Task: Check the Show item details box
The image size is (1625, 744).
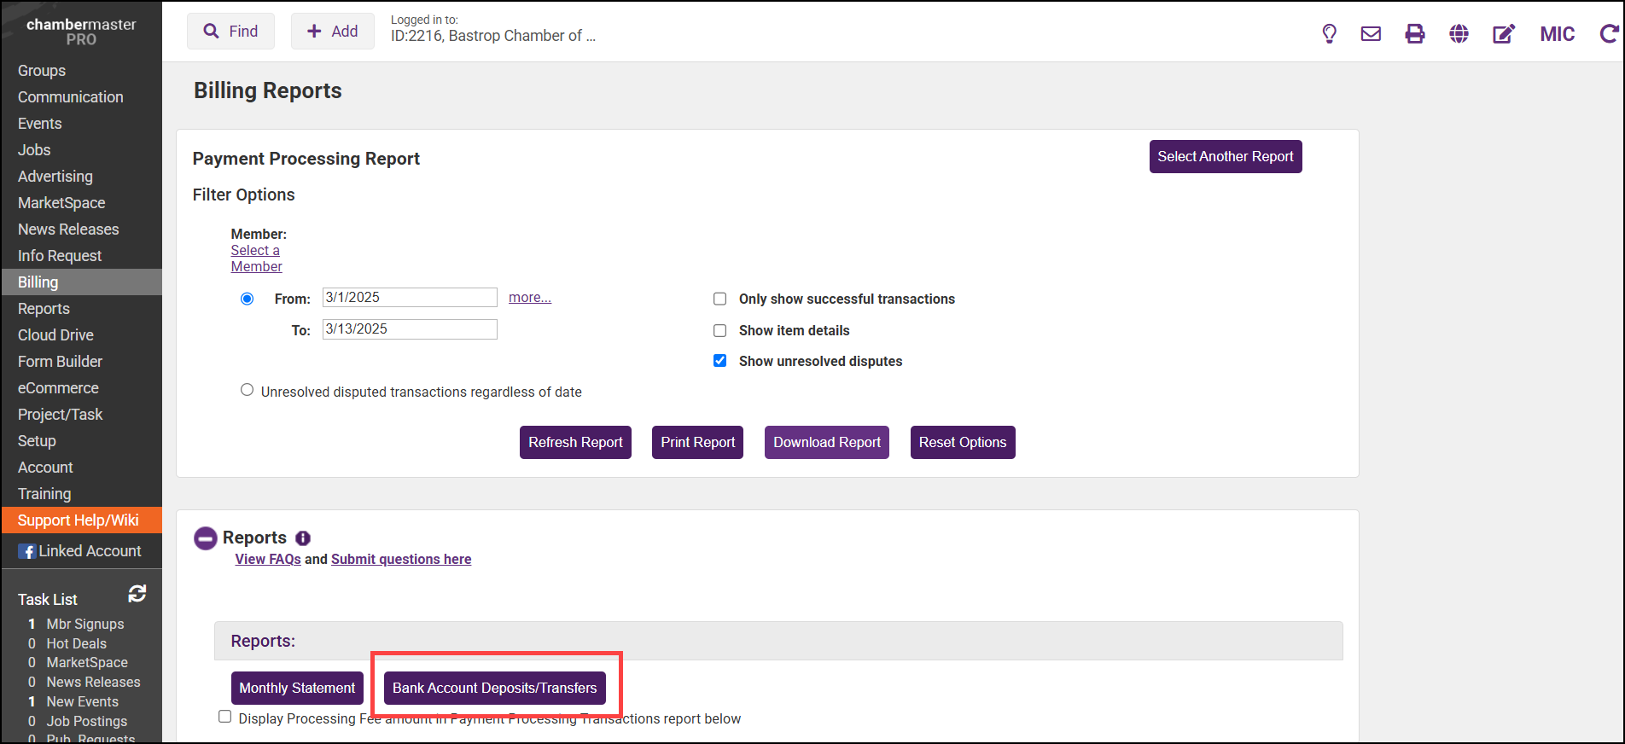Action: coord(720,330)
